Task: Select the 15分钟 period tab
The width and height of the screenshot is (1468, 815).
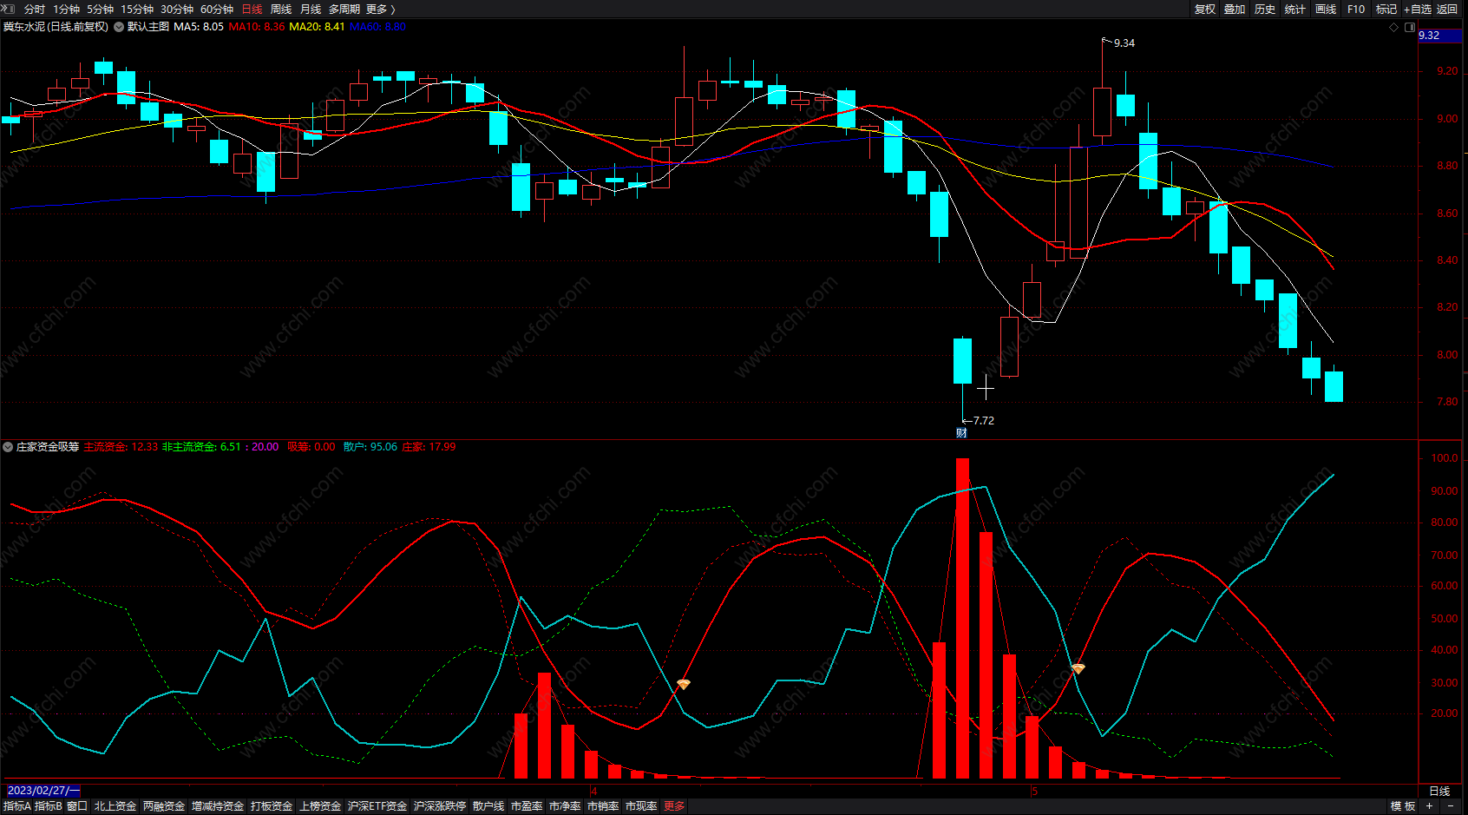Action: pyautogui.click(x=137, y=10)
